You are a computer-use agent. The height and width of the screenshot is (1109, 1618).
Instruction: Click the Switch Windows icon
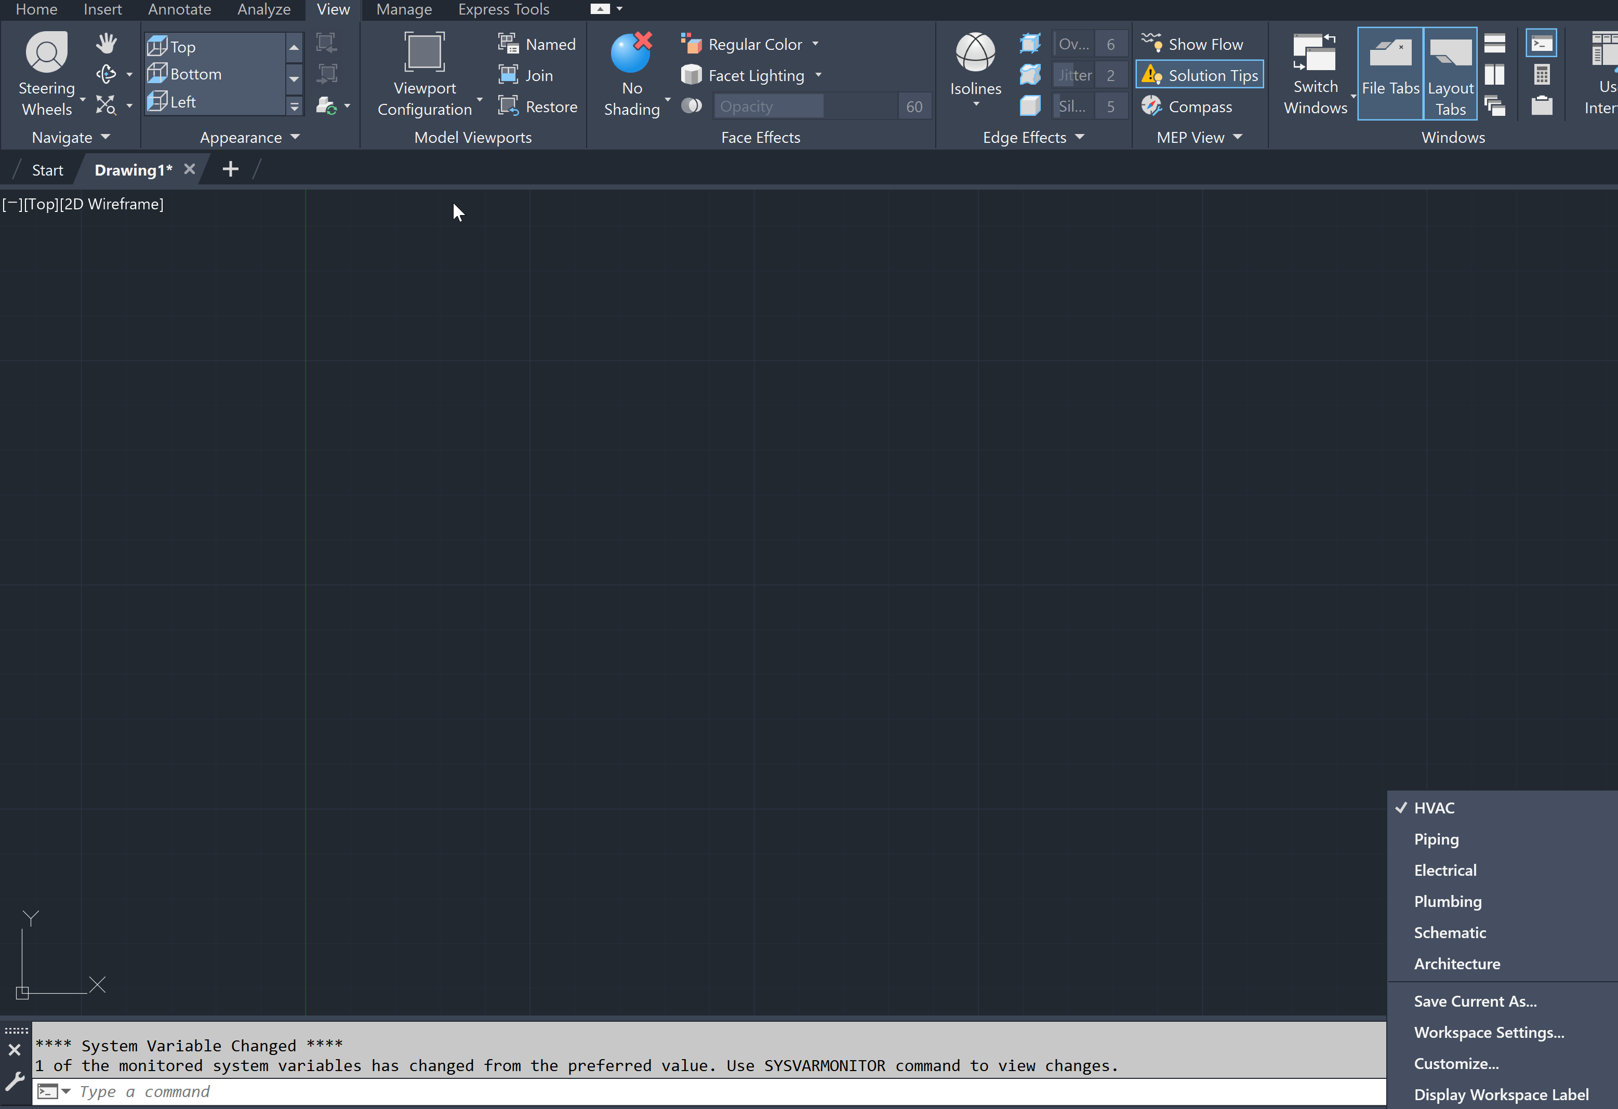point(1315,53)
